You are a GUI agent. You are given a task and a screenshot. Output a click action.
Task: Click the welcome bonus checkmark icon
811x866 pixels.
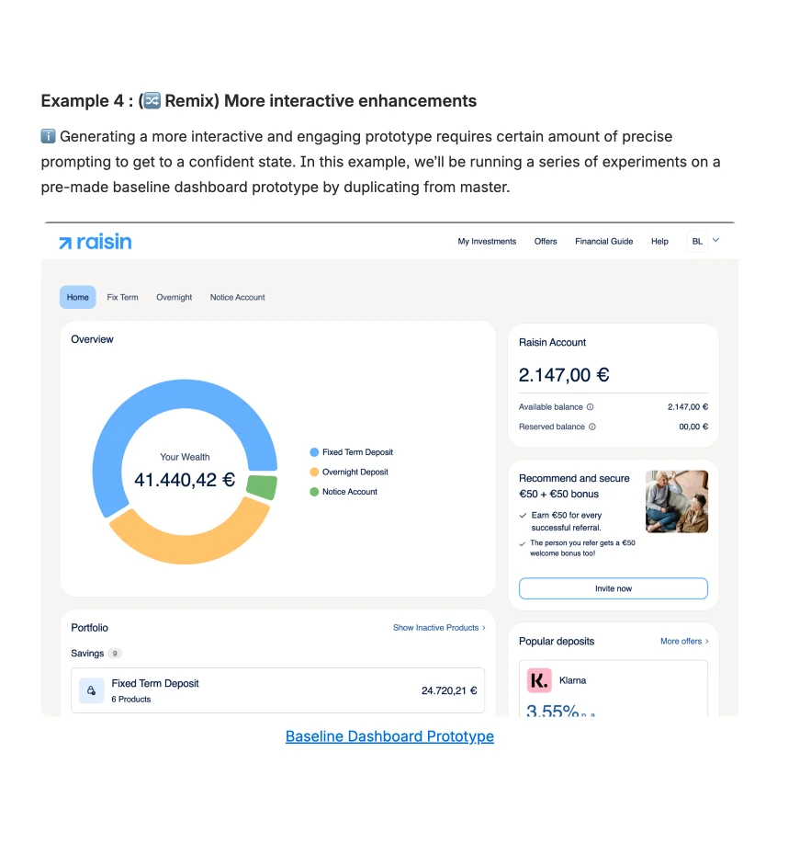click(x=523, y=544)
